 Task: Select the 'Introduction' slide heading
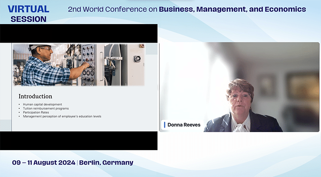(35, 96)
